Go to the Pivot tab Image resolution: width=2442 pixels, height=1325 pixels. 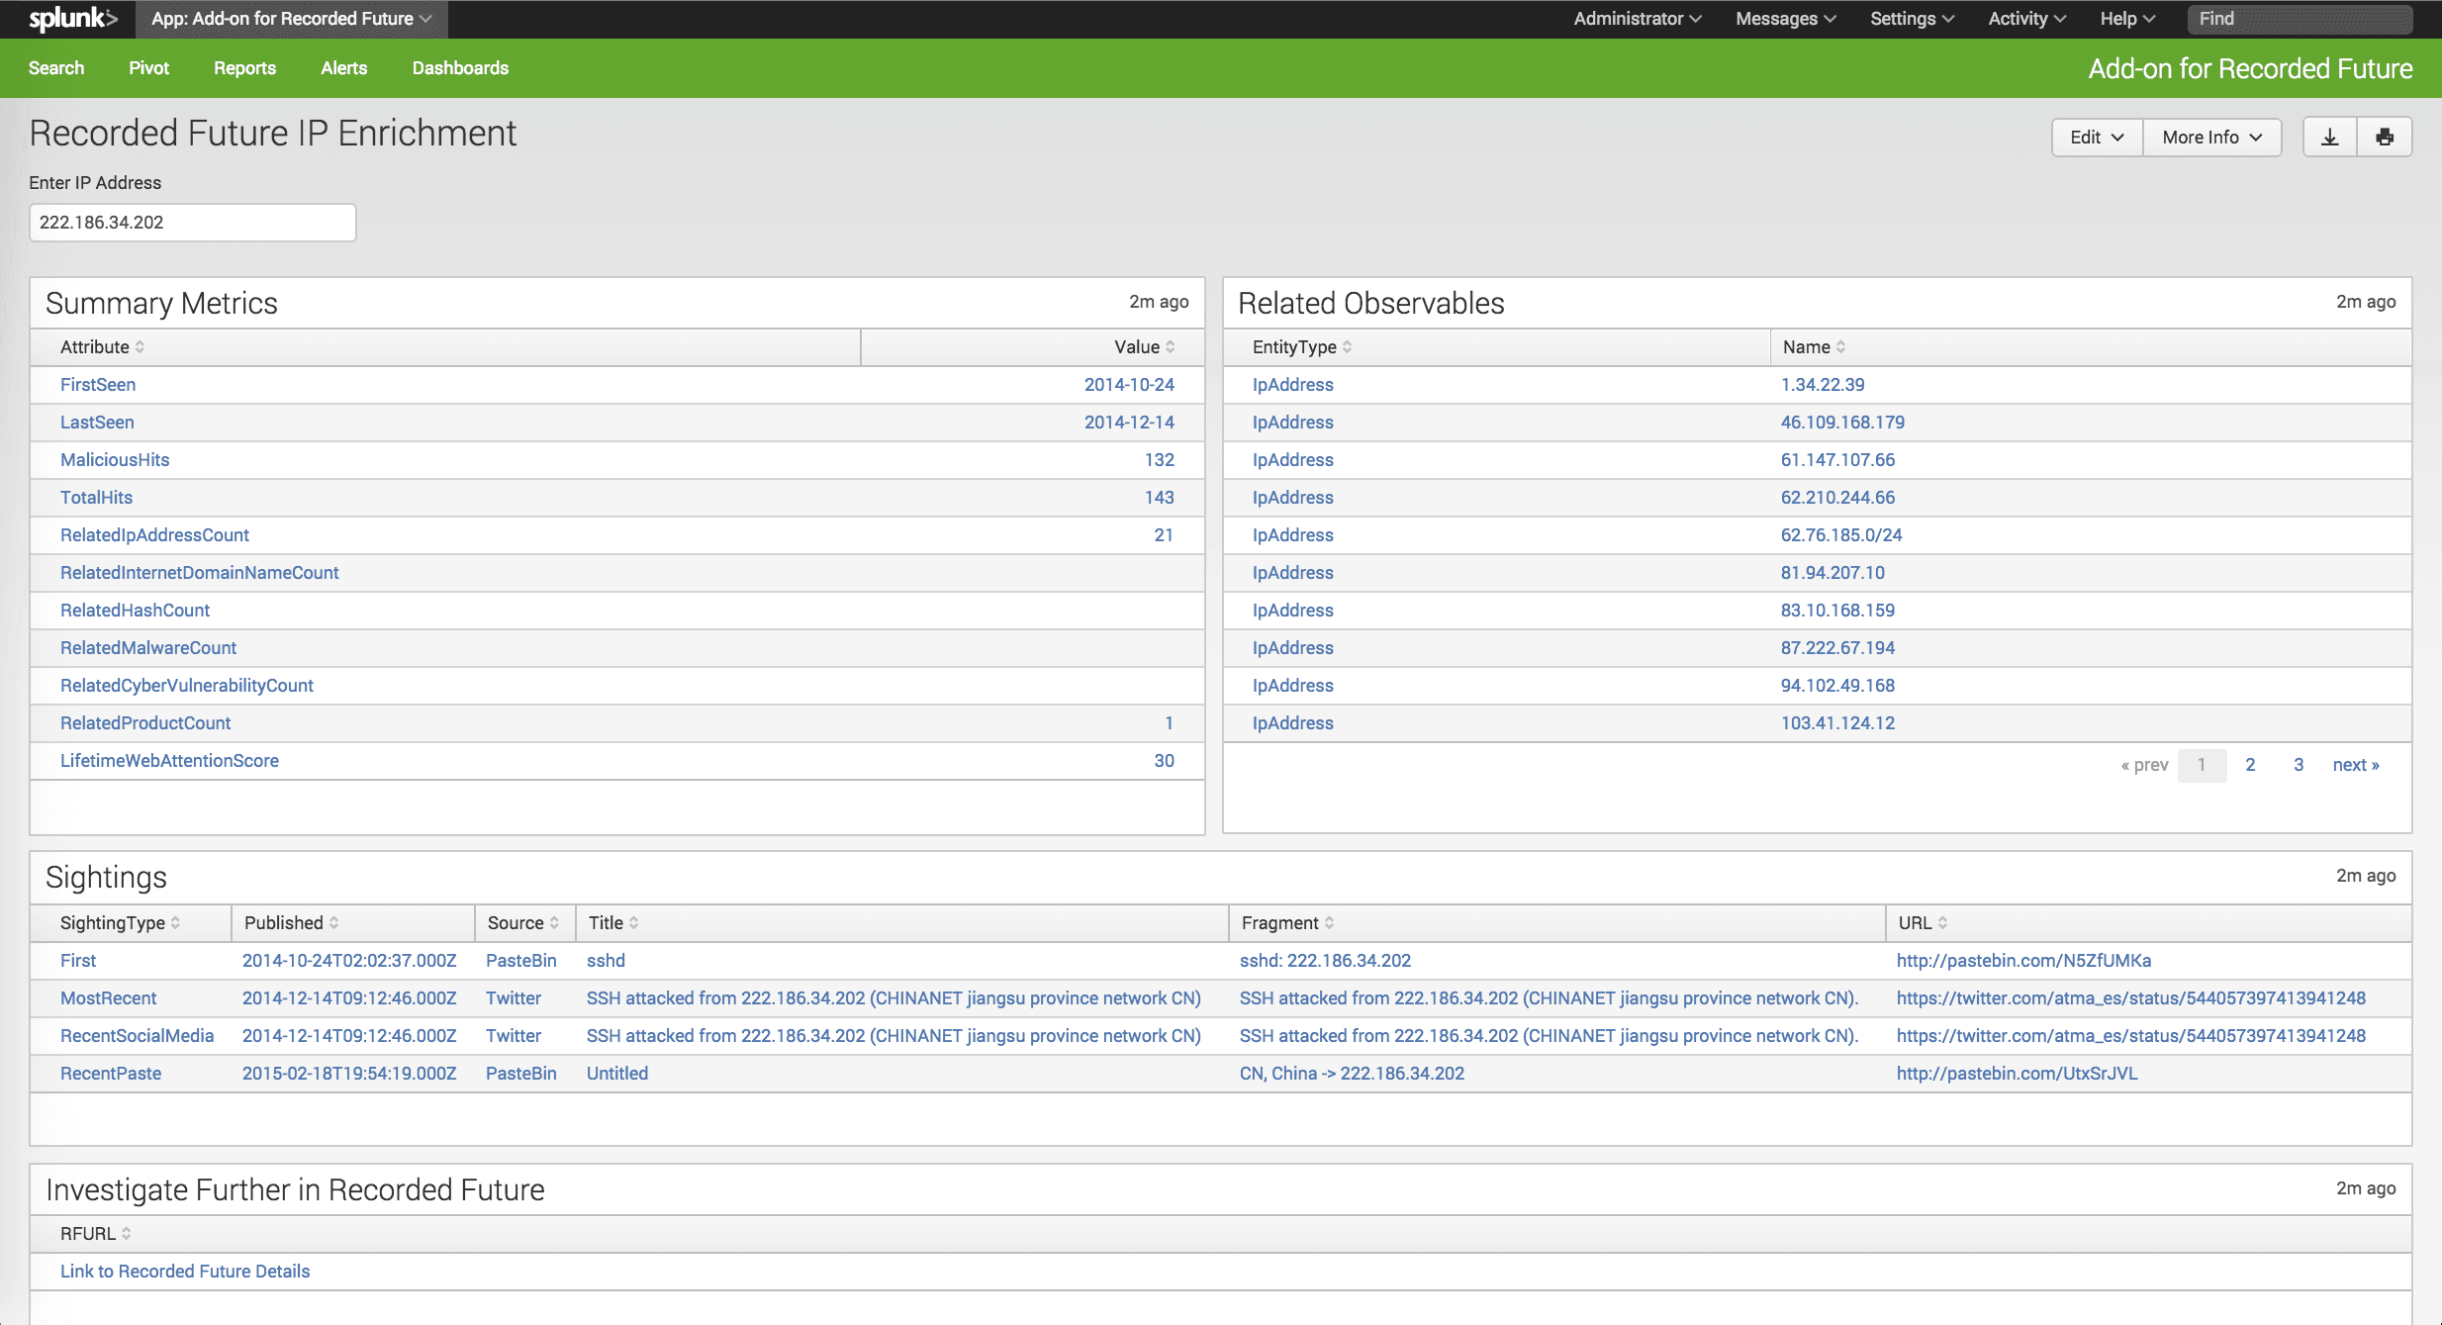(x=149, y=68)
